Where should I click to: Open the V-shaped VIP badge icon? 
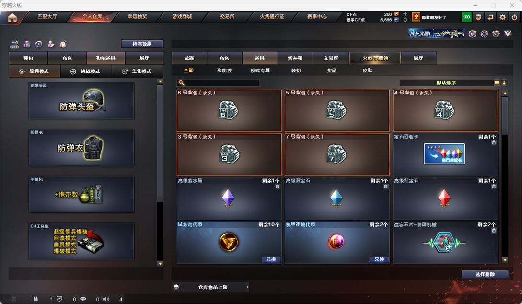pos(508,33)
